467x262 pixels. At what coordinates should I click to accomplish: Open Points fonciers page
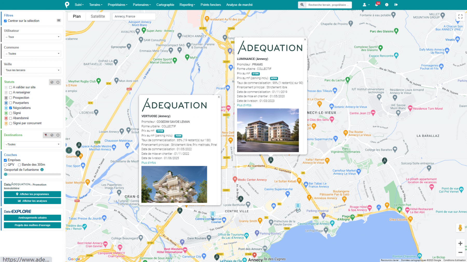211,5
